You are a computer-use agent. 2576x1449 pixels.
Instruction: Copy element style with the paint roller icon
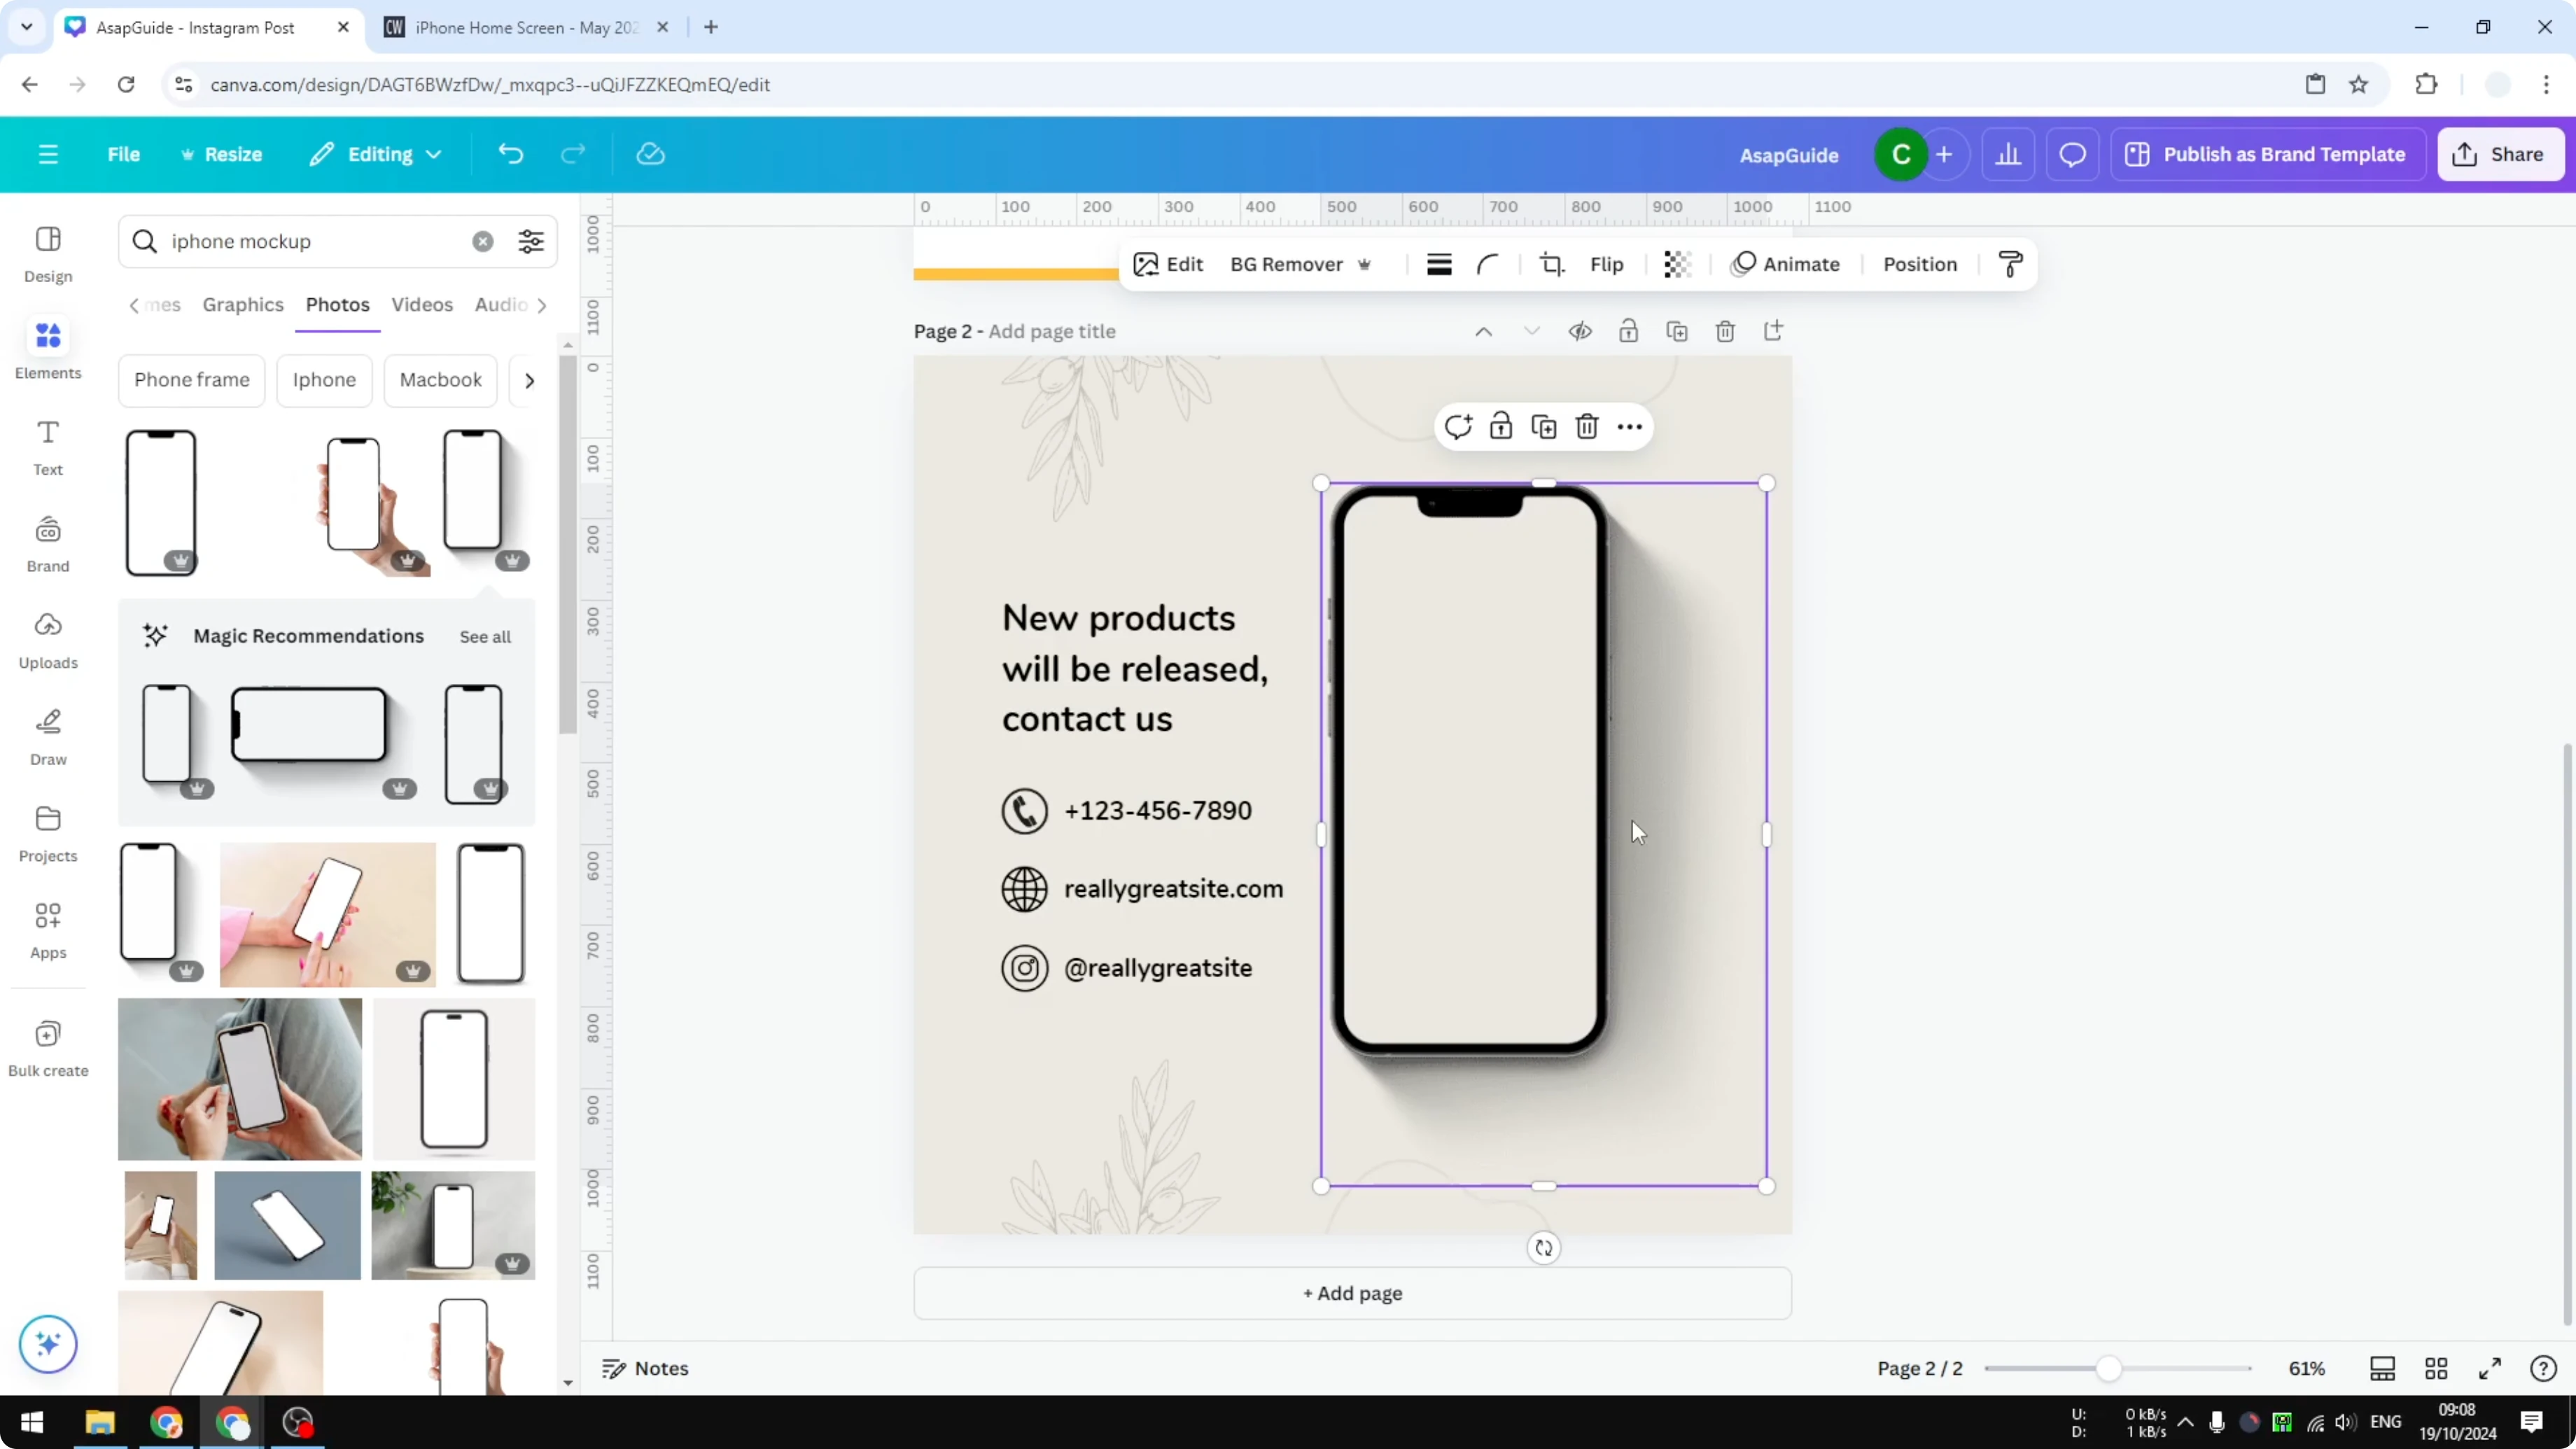pos(2011,264)
